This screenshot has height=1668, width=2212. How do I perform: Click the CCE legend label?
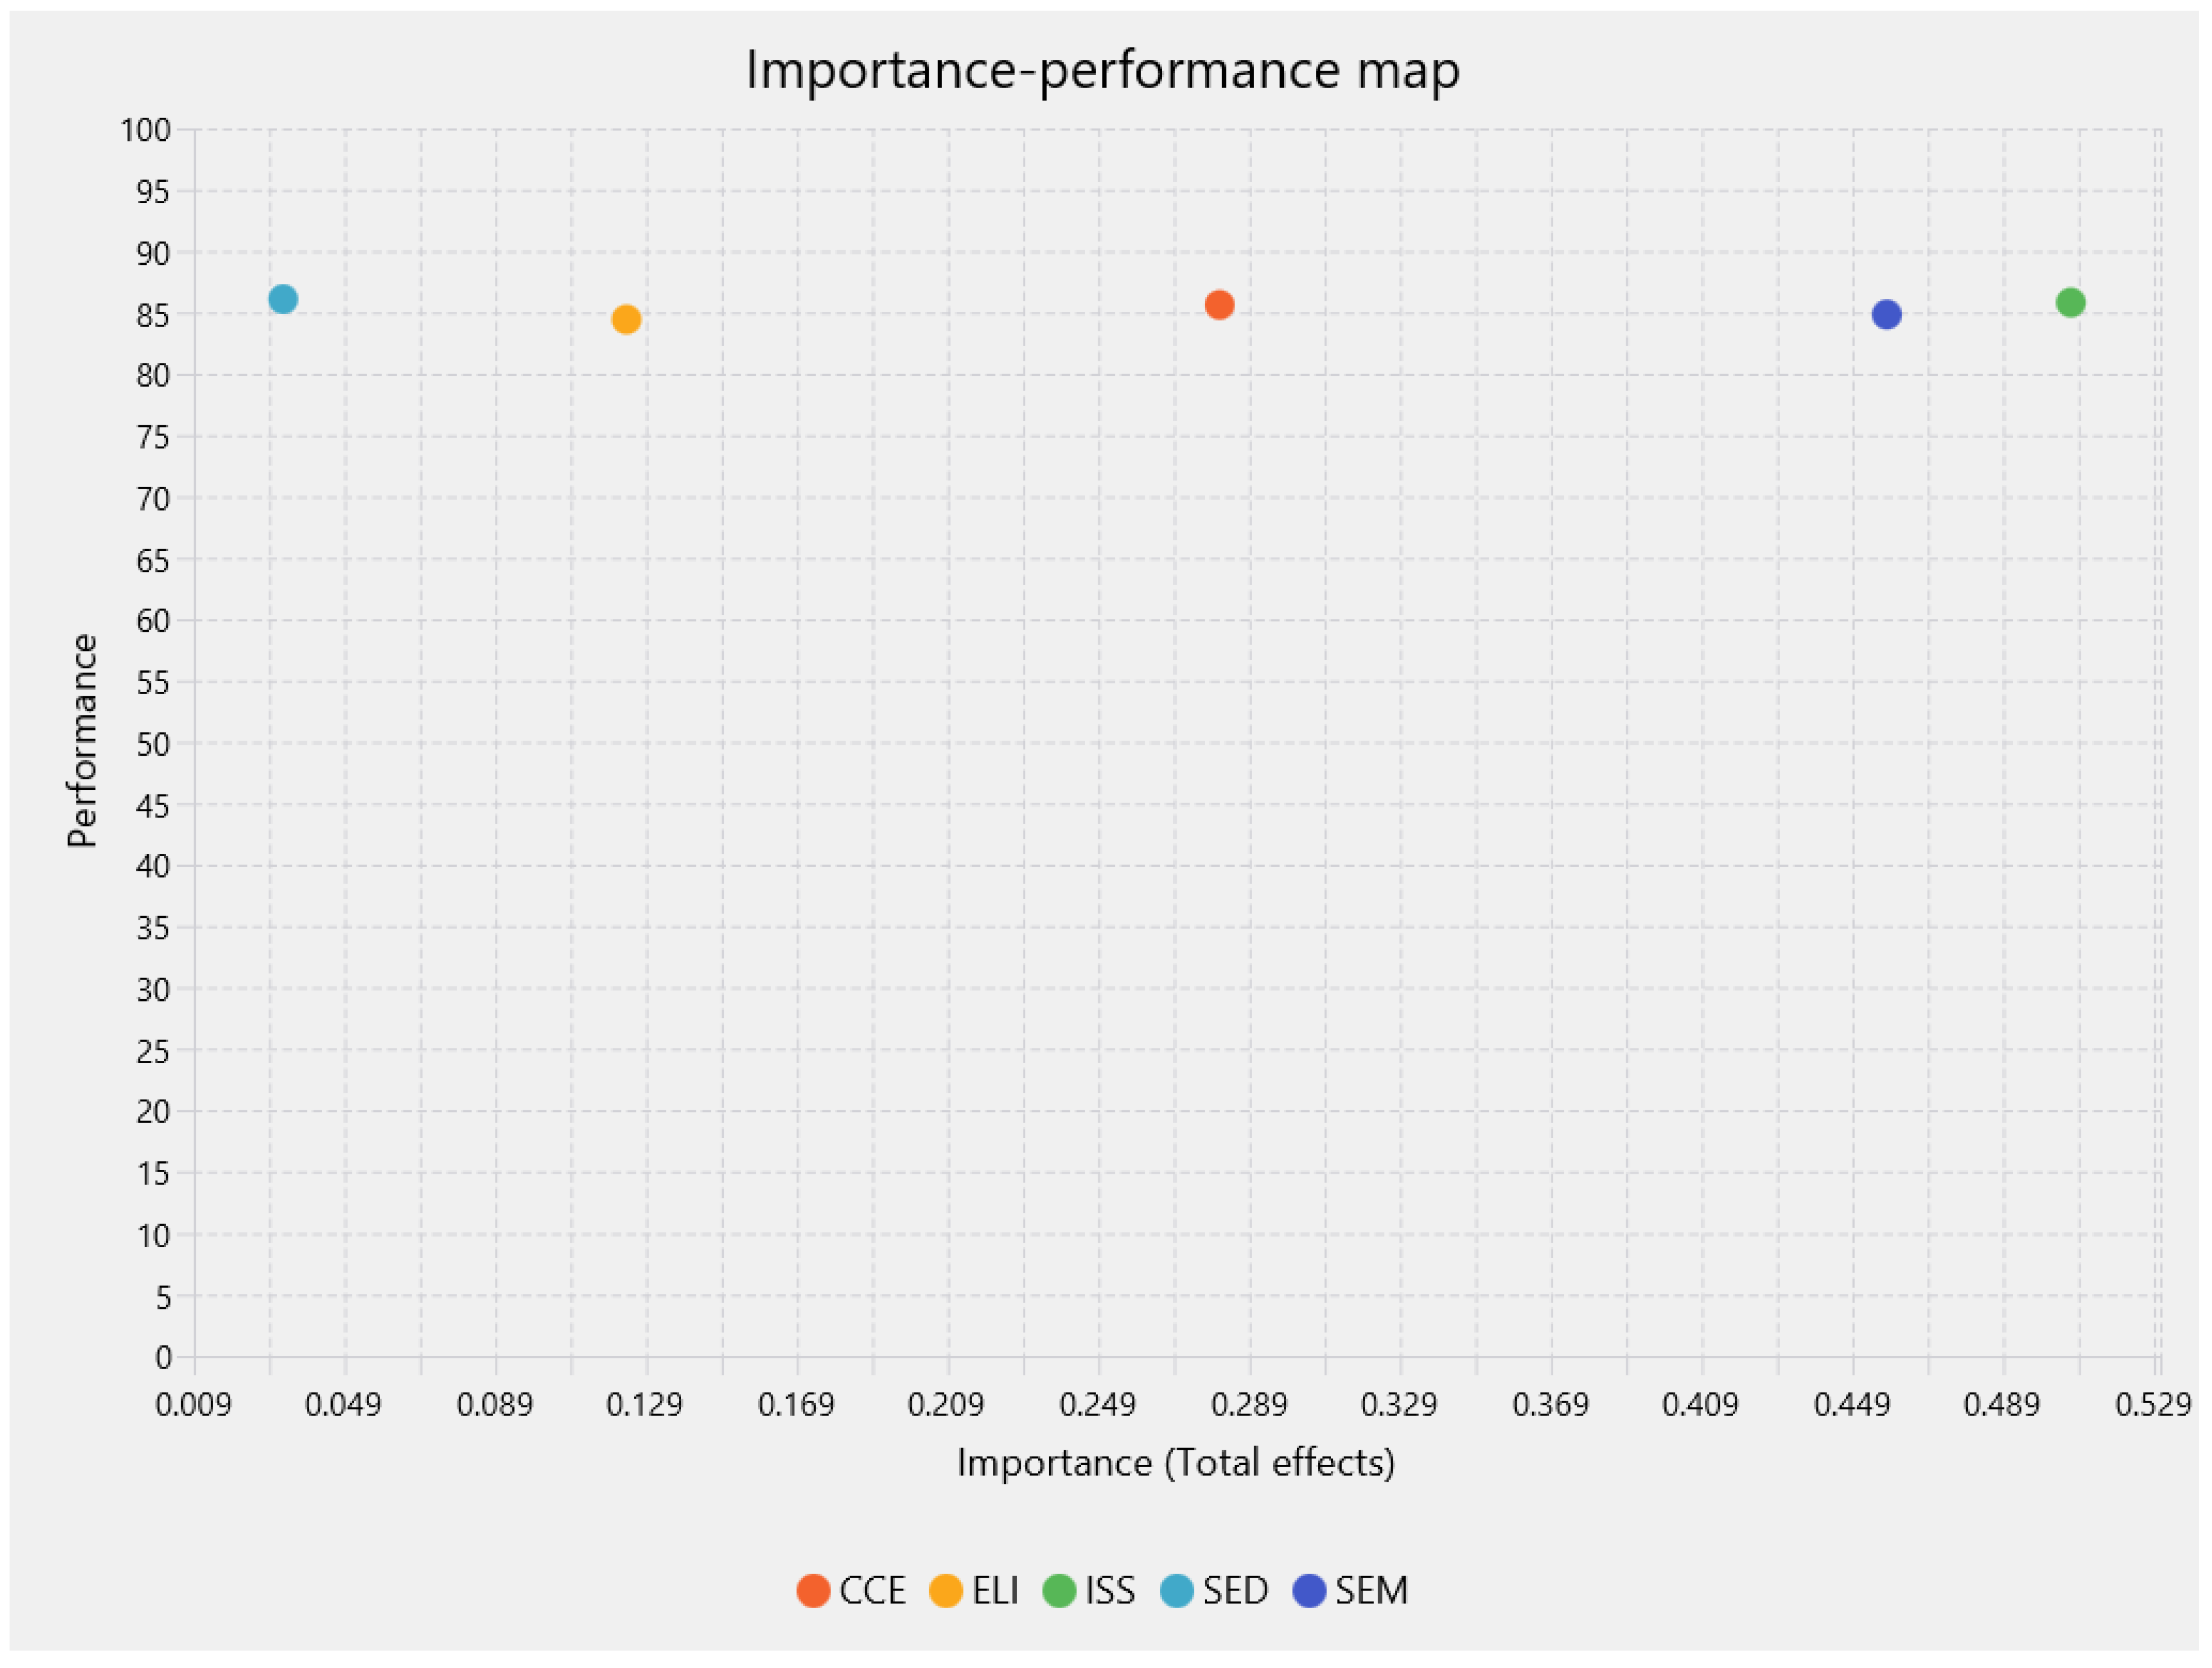[872, 1590]
